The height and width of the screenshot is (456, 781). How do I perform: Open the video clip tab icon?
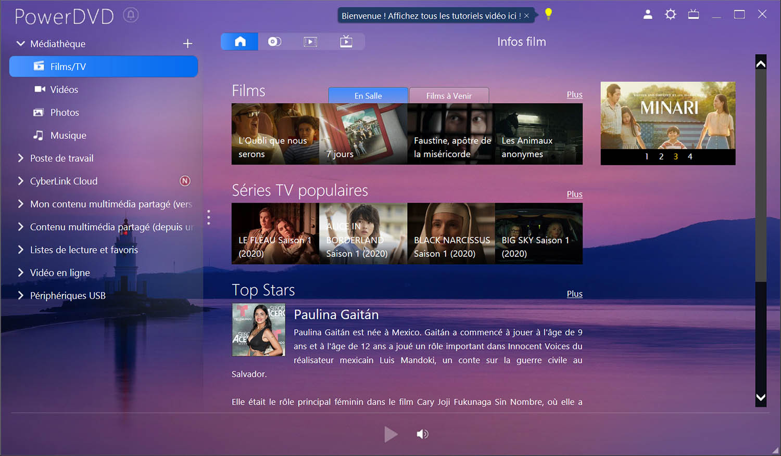310,42
